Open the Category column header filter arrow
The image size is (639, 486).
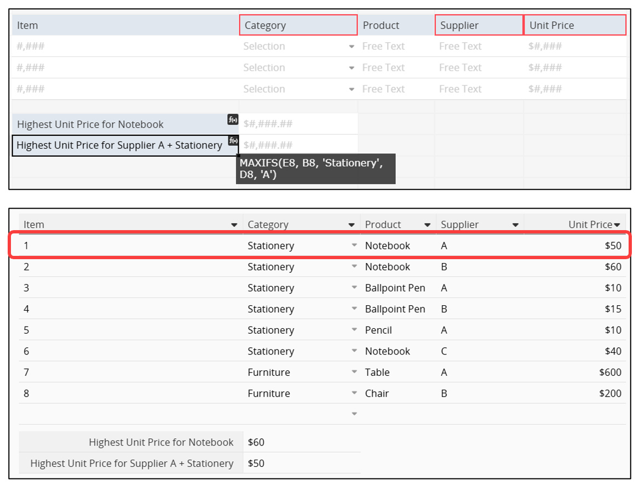pos(352,225)
